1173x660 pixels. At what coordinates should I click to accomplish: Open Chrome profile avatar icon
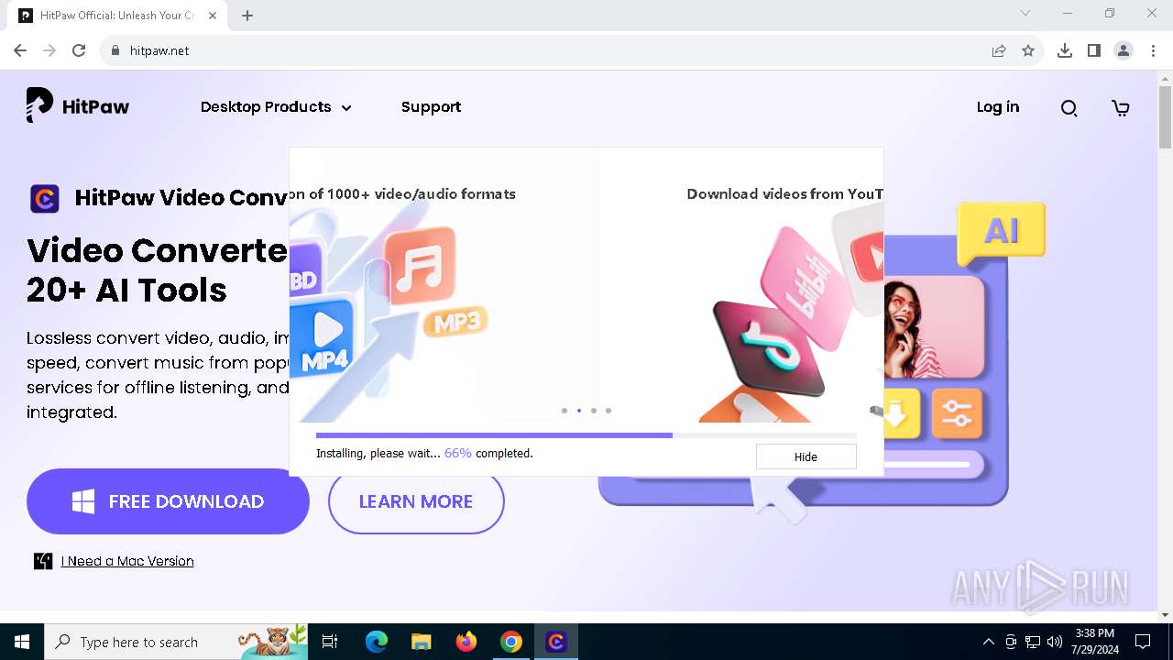[x=1124, y=50]
